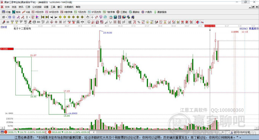Step chart right with black right arrow
This screenshot has width=259, height=140.
click(56, 17)
